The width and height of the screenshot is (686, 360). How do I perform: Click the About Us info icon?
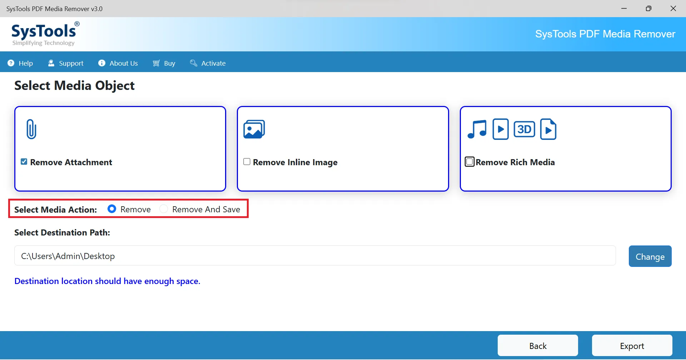coord(102,63)
